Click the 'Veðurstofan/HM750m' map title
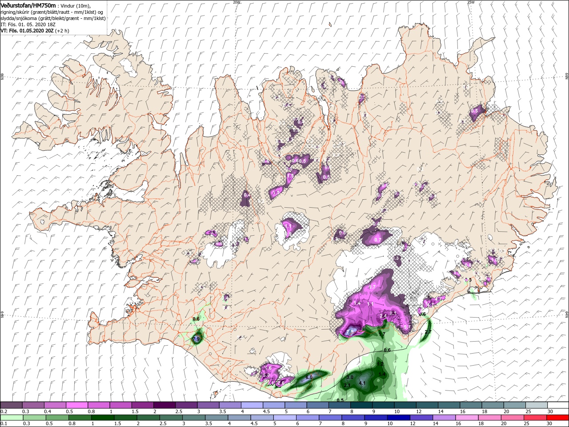569x427 pixels. (x=28, y=5)
